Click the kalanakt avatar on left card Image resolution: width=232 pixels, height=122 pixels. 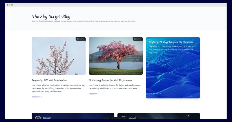[38, 118]
